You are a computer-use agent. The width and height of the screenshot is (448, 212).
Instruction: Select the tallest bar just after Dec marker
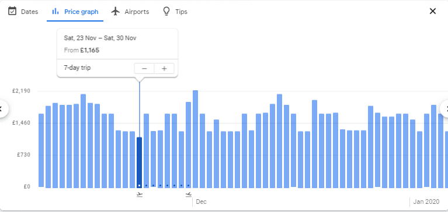point(196,139)
